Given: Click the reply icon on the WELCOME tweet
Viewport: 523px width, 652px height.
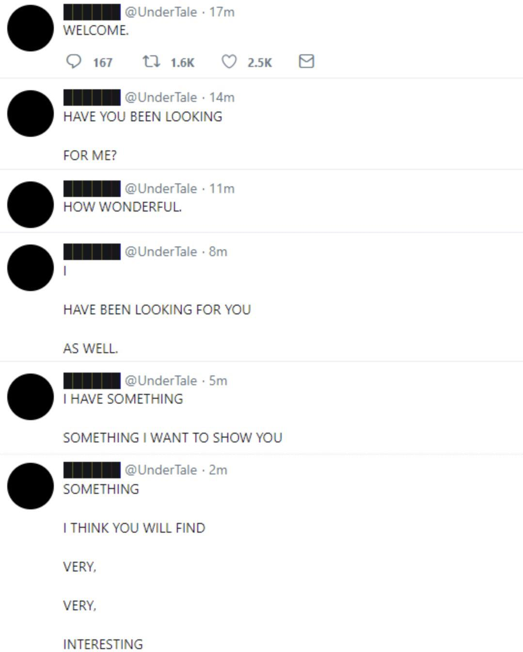Looking at the screenshot, I should click(73, 62).
